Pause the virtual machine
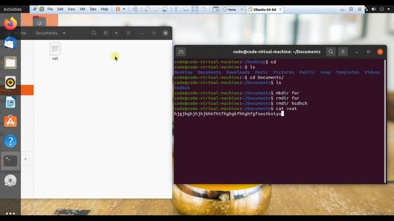The height and width of the screenshot is (221, 394). point(118,9)
